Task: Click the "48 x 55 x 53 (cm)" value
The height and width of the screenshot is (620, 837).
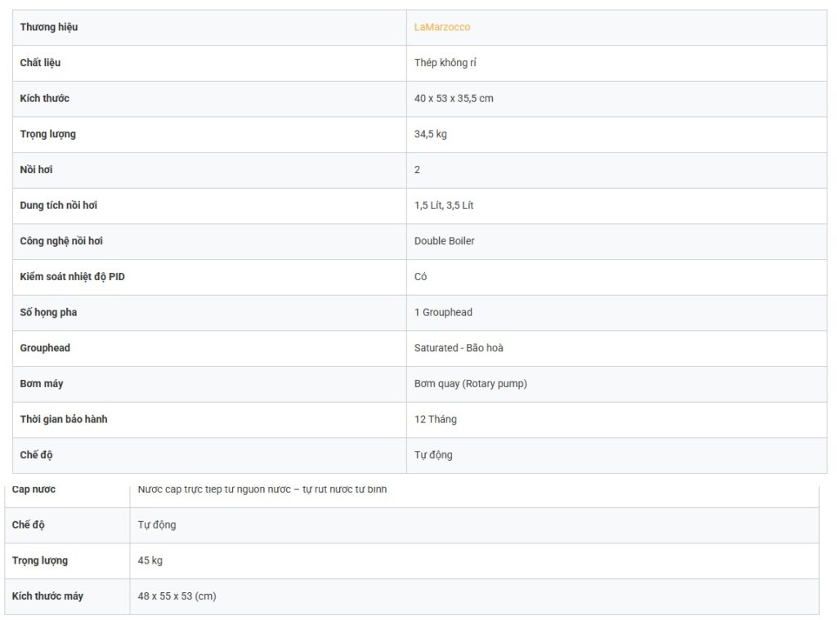Action: [177, 596]
